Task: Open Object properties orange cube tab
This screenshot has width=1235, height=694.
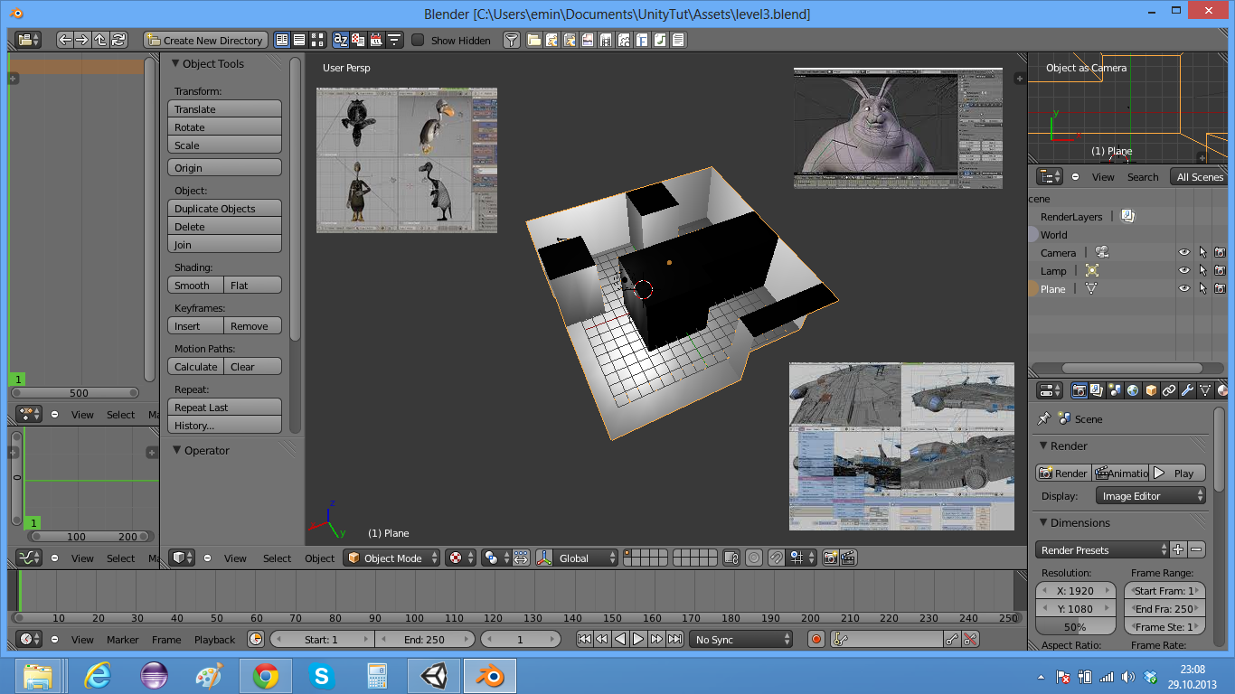Action: [1151, 390]
